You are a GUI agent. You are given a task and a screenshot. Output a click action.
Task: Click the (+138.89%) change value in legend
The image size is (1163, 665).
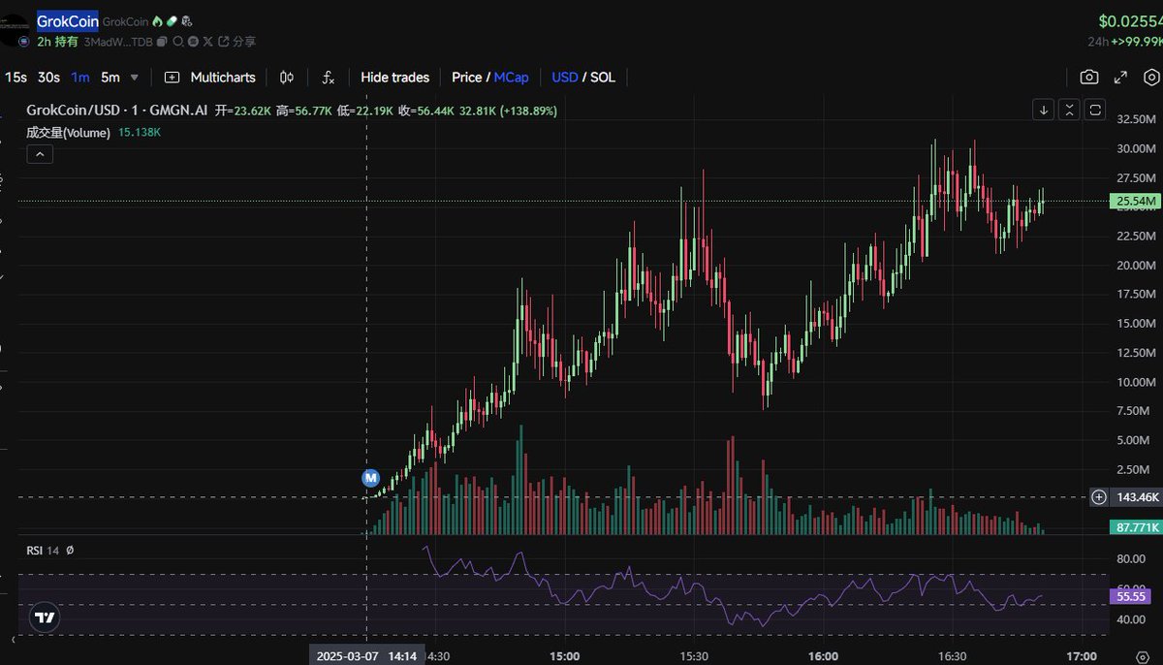tap(529, 111)
